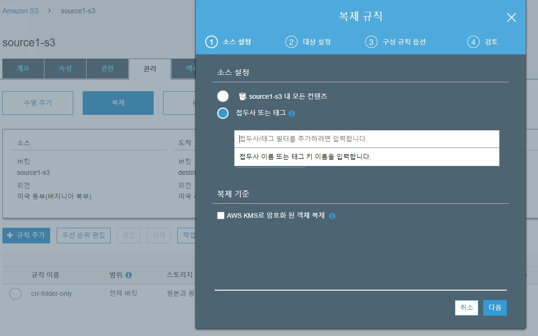Open the 권한 tab

107,68
